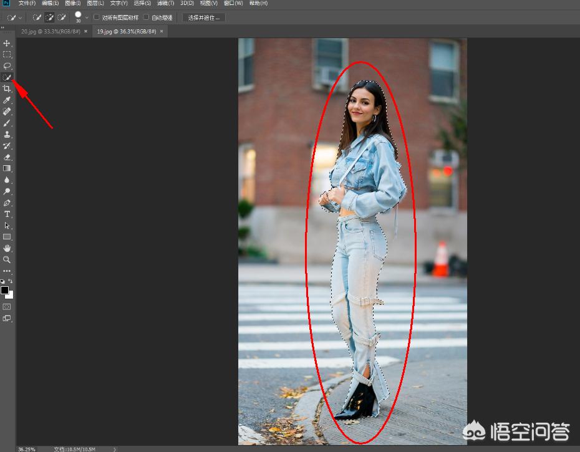Open the tool preset picker dropdown
The width and height of the screenshot is (580, 452).
[x=21, y=17]
